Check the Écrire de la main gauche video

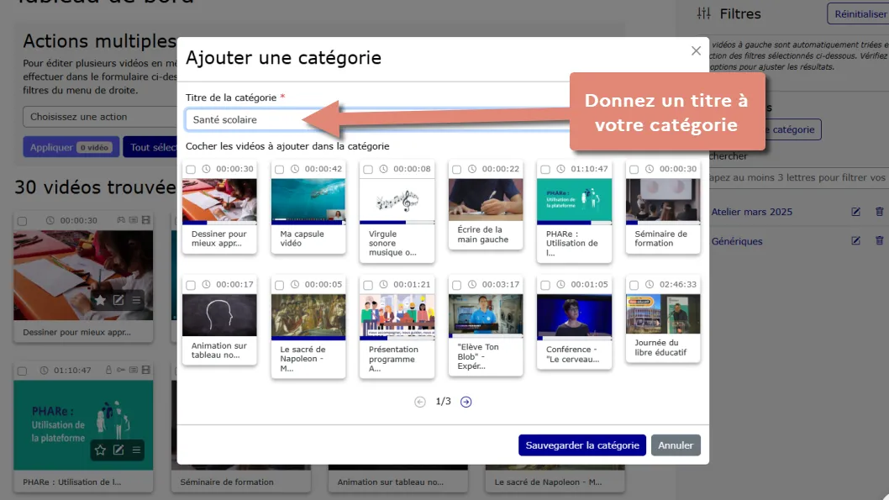456,170
